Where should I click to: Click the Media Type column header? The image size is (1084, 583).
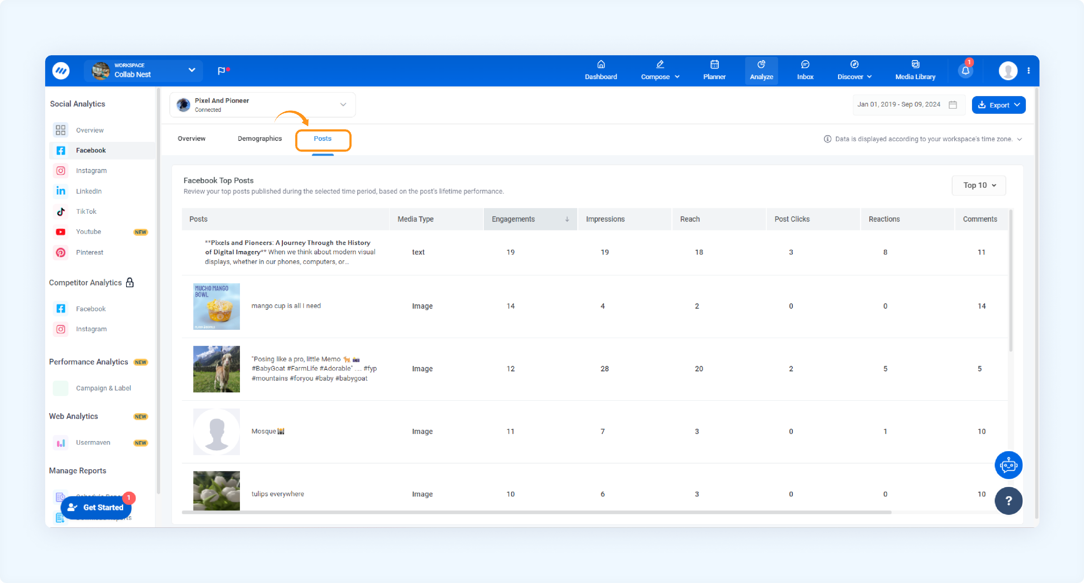(x=436, y=219)
